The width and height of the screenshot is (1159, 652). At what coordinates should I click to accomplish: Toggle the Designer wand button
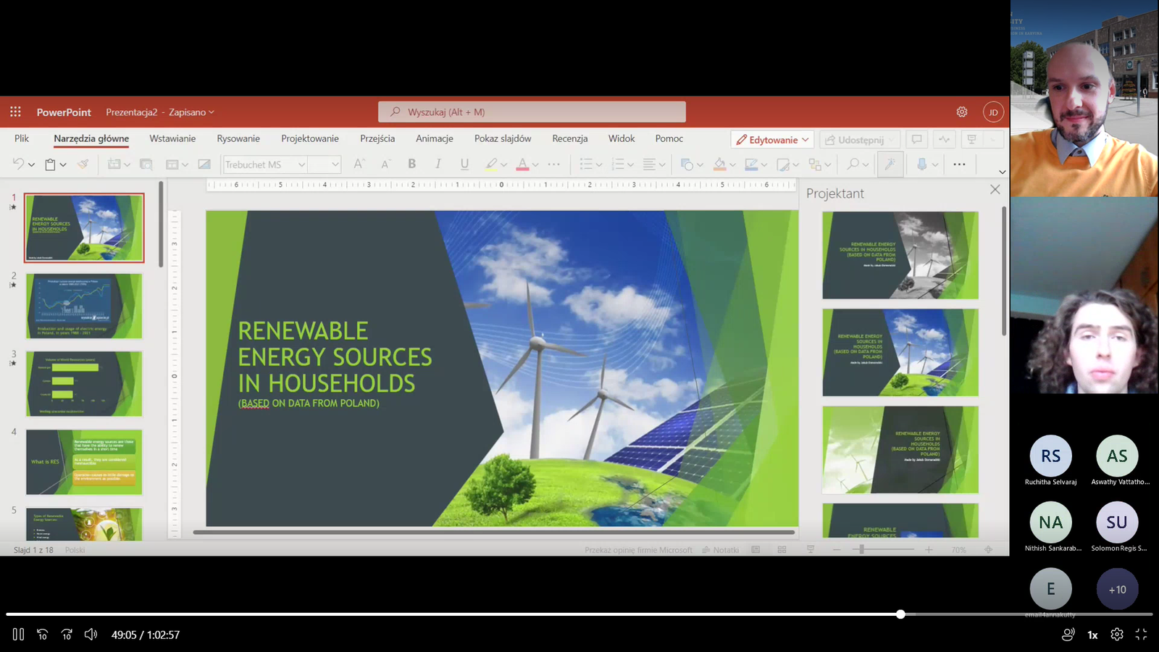point(890,164)
